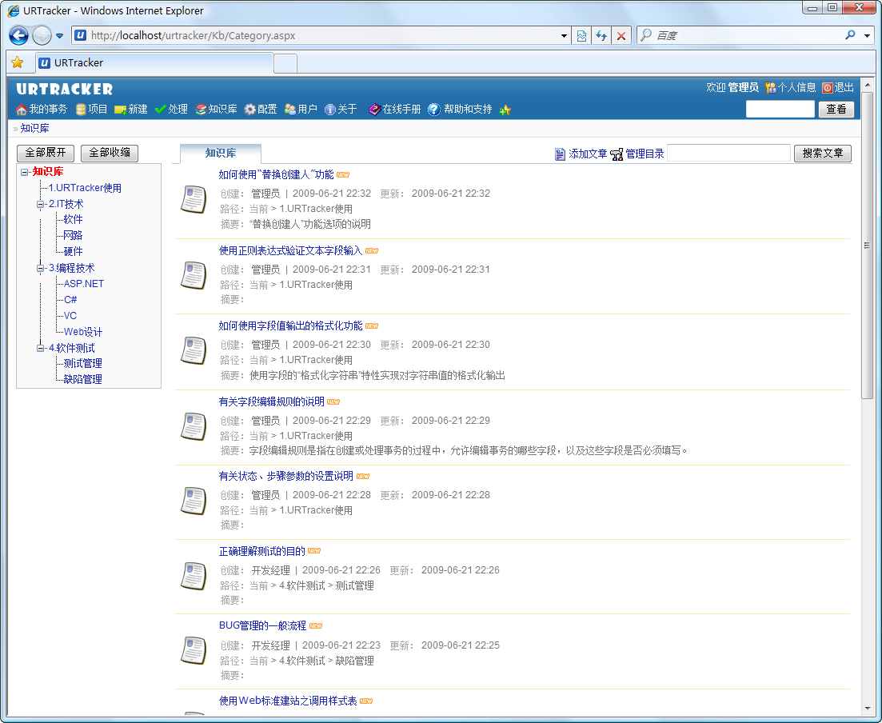The width and height of the screenshot is (882, 723).
Task: Click the 添加文章 document icon
Action: 560,154
